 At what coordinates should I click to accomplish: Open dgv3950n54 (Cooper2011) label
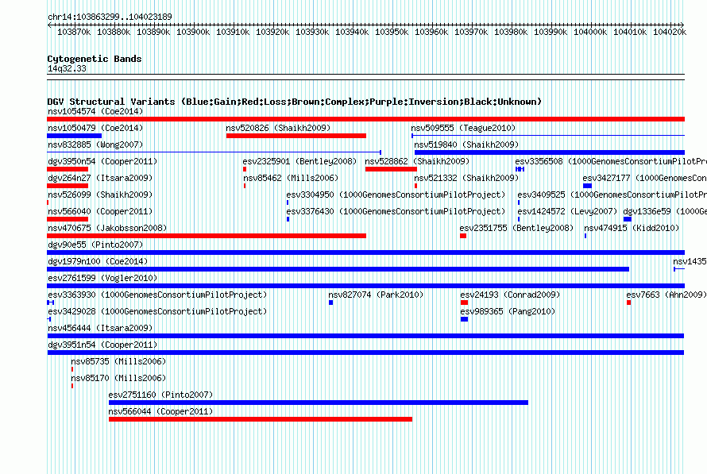[x=102, y=161]
